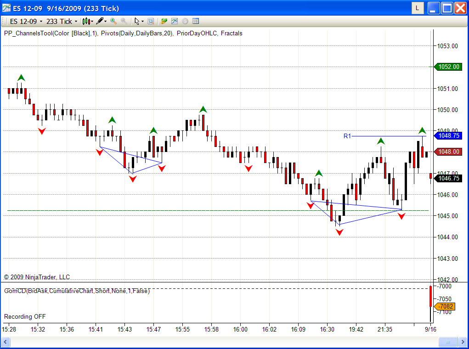This screenshot has width=469, height=349.
Task: Click the data box icon
Action: pyautogui.click(x=151, y=21)
